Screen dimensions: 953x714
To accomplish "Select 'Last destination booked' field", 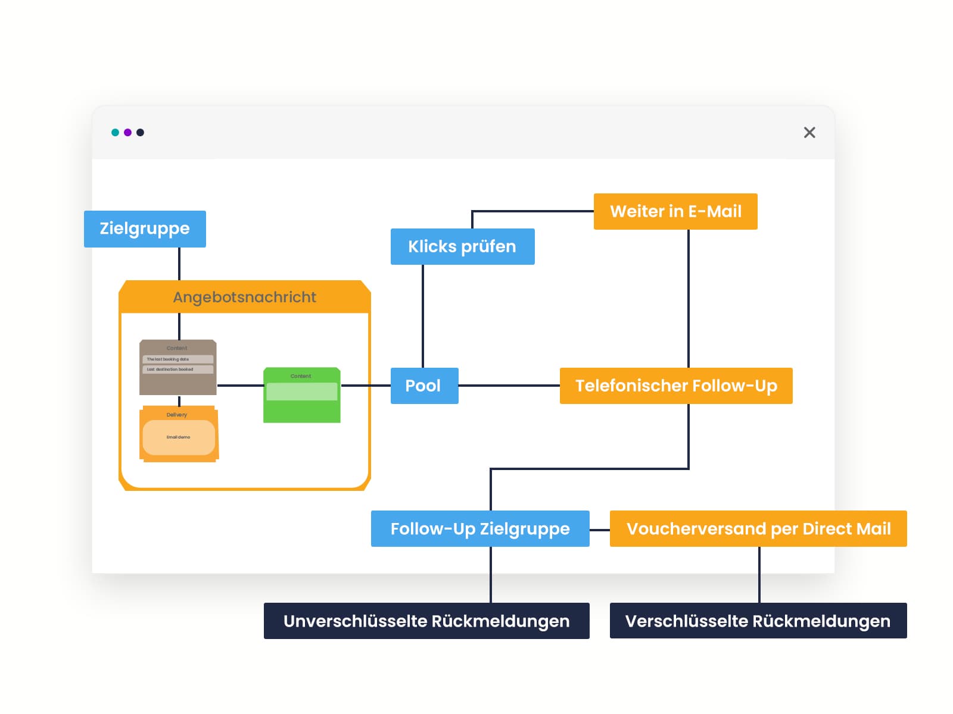I will click(177, 369).
